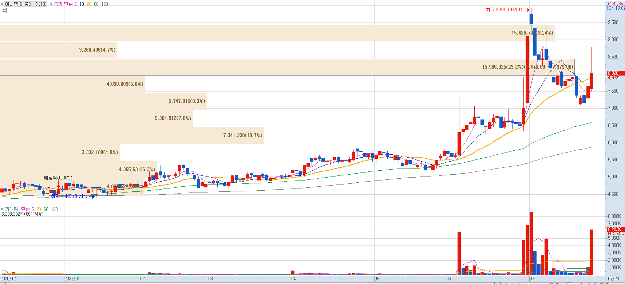Click the 8,000K volume axis label
This screenshot has height=284, width=625.
click(614, 216)
